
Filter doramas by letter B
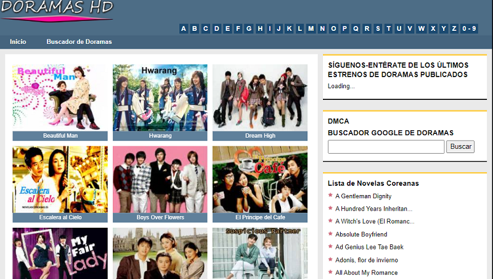click(x=195, y=28)
